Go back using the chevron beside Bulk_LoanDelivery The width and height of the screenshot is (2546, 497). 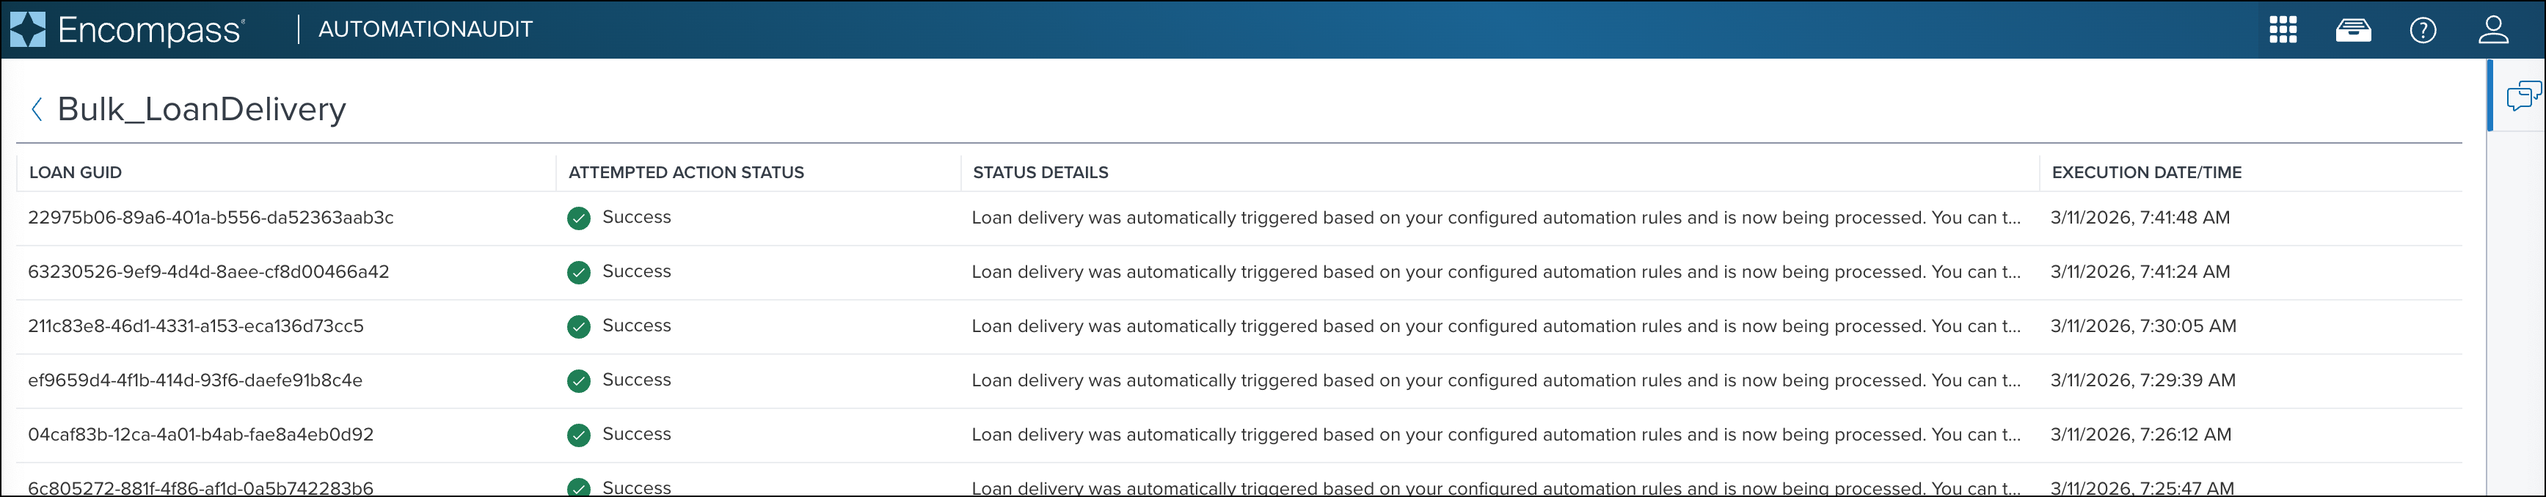(x=37, y=110)
